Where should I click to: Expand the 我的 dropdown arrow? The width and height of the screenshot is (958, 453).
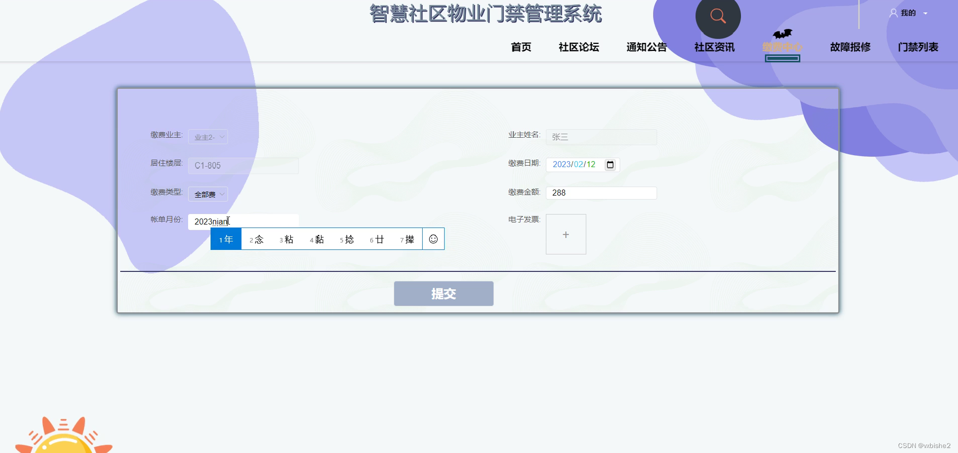(x=926, y=13)
